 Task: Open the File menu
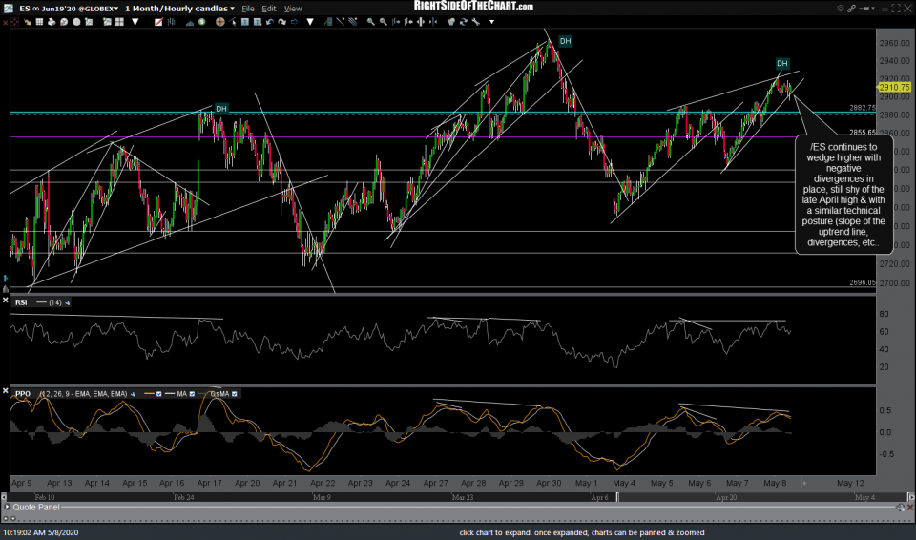pos(248,9)
